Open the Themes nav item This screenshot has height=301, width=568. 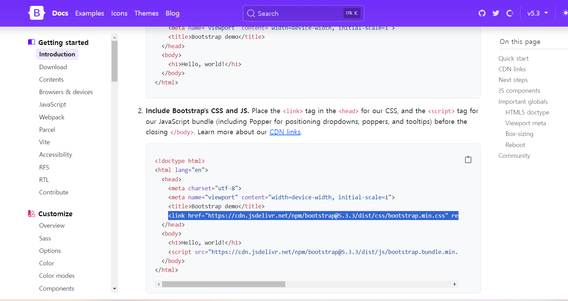point(147,13)
